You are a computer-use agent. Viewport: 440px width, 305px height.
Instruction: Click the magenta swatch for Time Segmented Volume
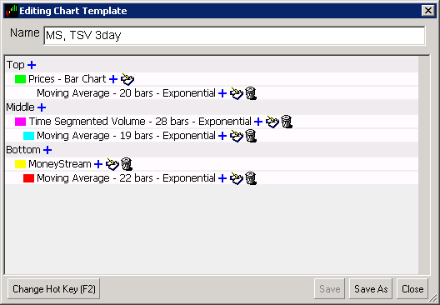coord(20,122)
